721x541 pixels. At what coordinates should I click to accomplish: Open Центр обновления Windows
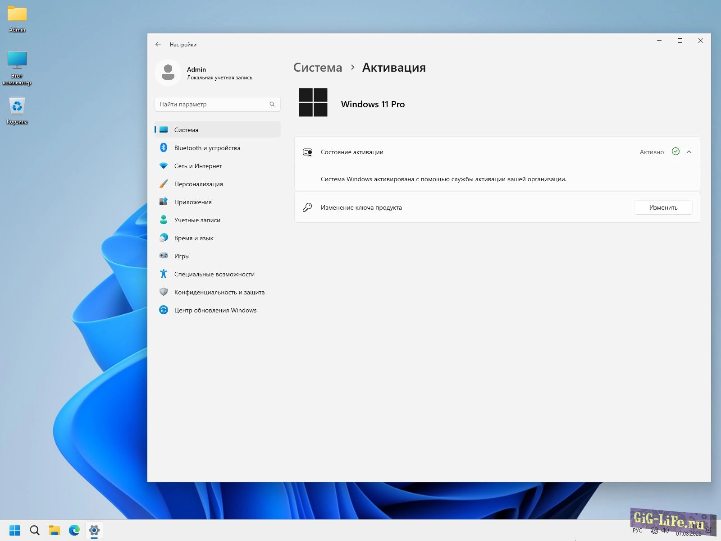[x=215, y=310]
